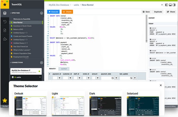Click the green status dot on MySQL Dev Database

[x=39, y=71]
